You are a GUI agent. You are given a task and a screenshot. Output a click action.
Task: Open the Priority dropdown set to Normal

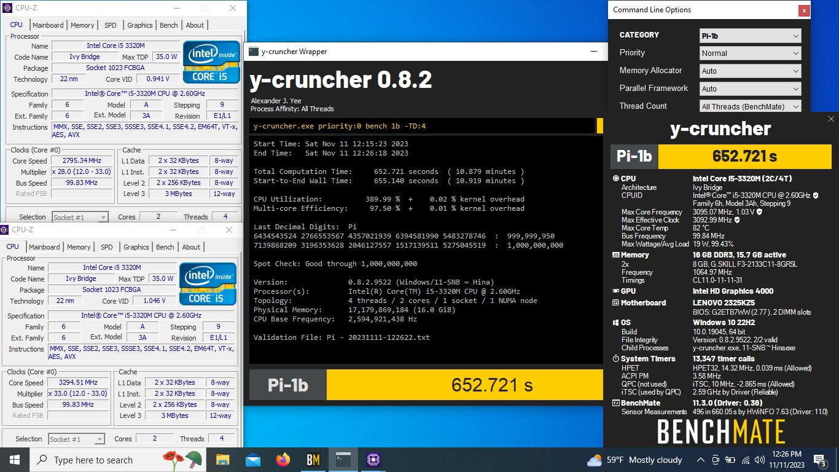(750, 53)
